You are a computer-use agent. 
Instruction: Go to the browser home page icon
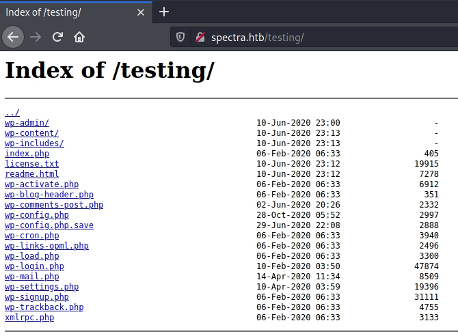79,37
